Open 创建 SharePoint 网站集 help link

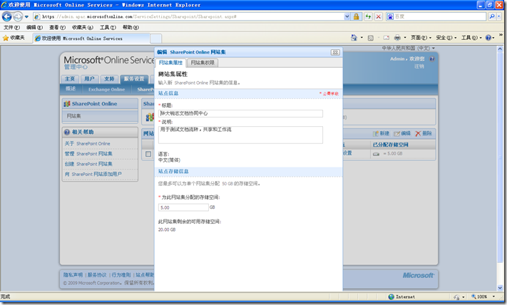[88, 164]
